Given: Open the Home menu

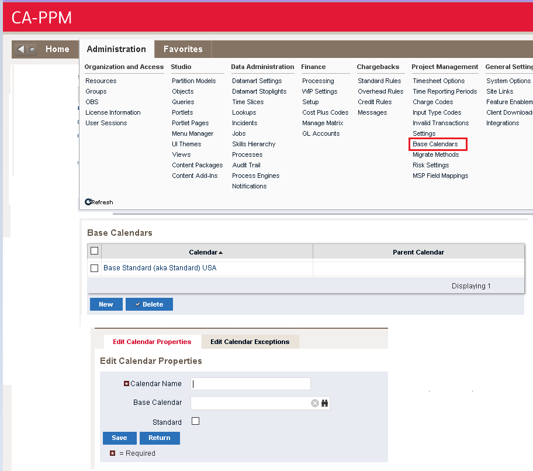Looking at the screenshot, I should coord(57,49).
